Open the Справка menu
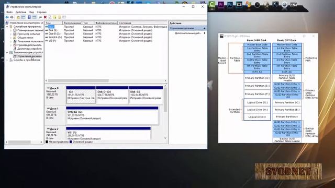The width and height of the screenshot is (335, 188). pyautogui.click(x=41, y=12)
